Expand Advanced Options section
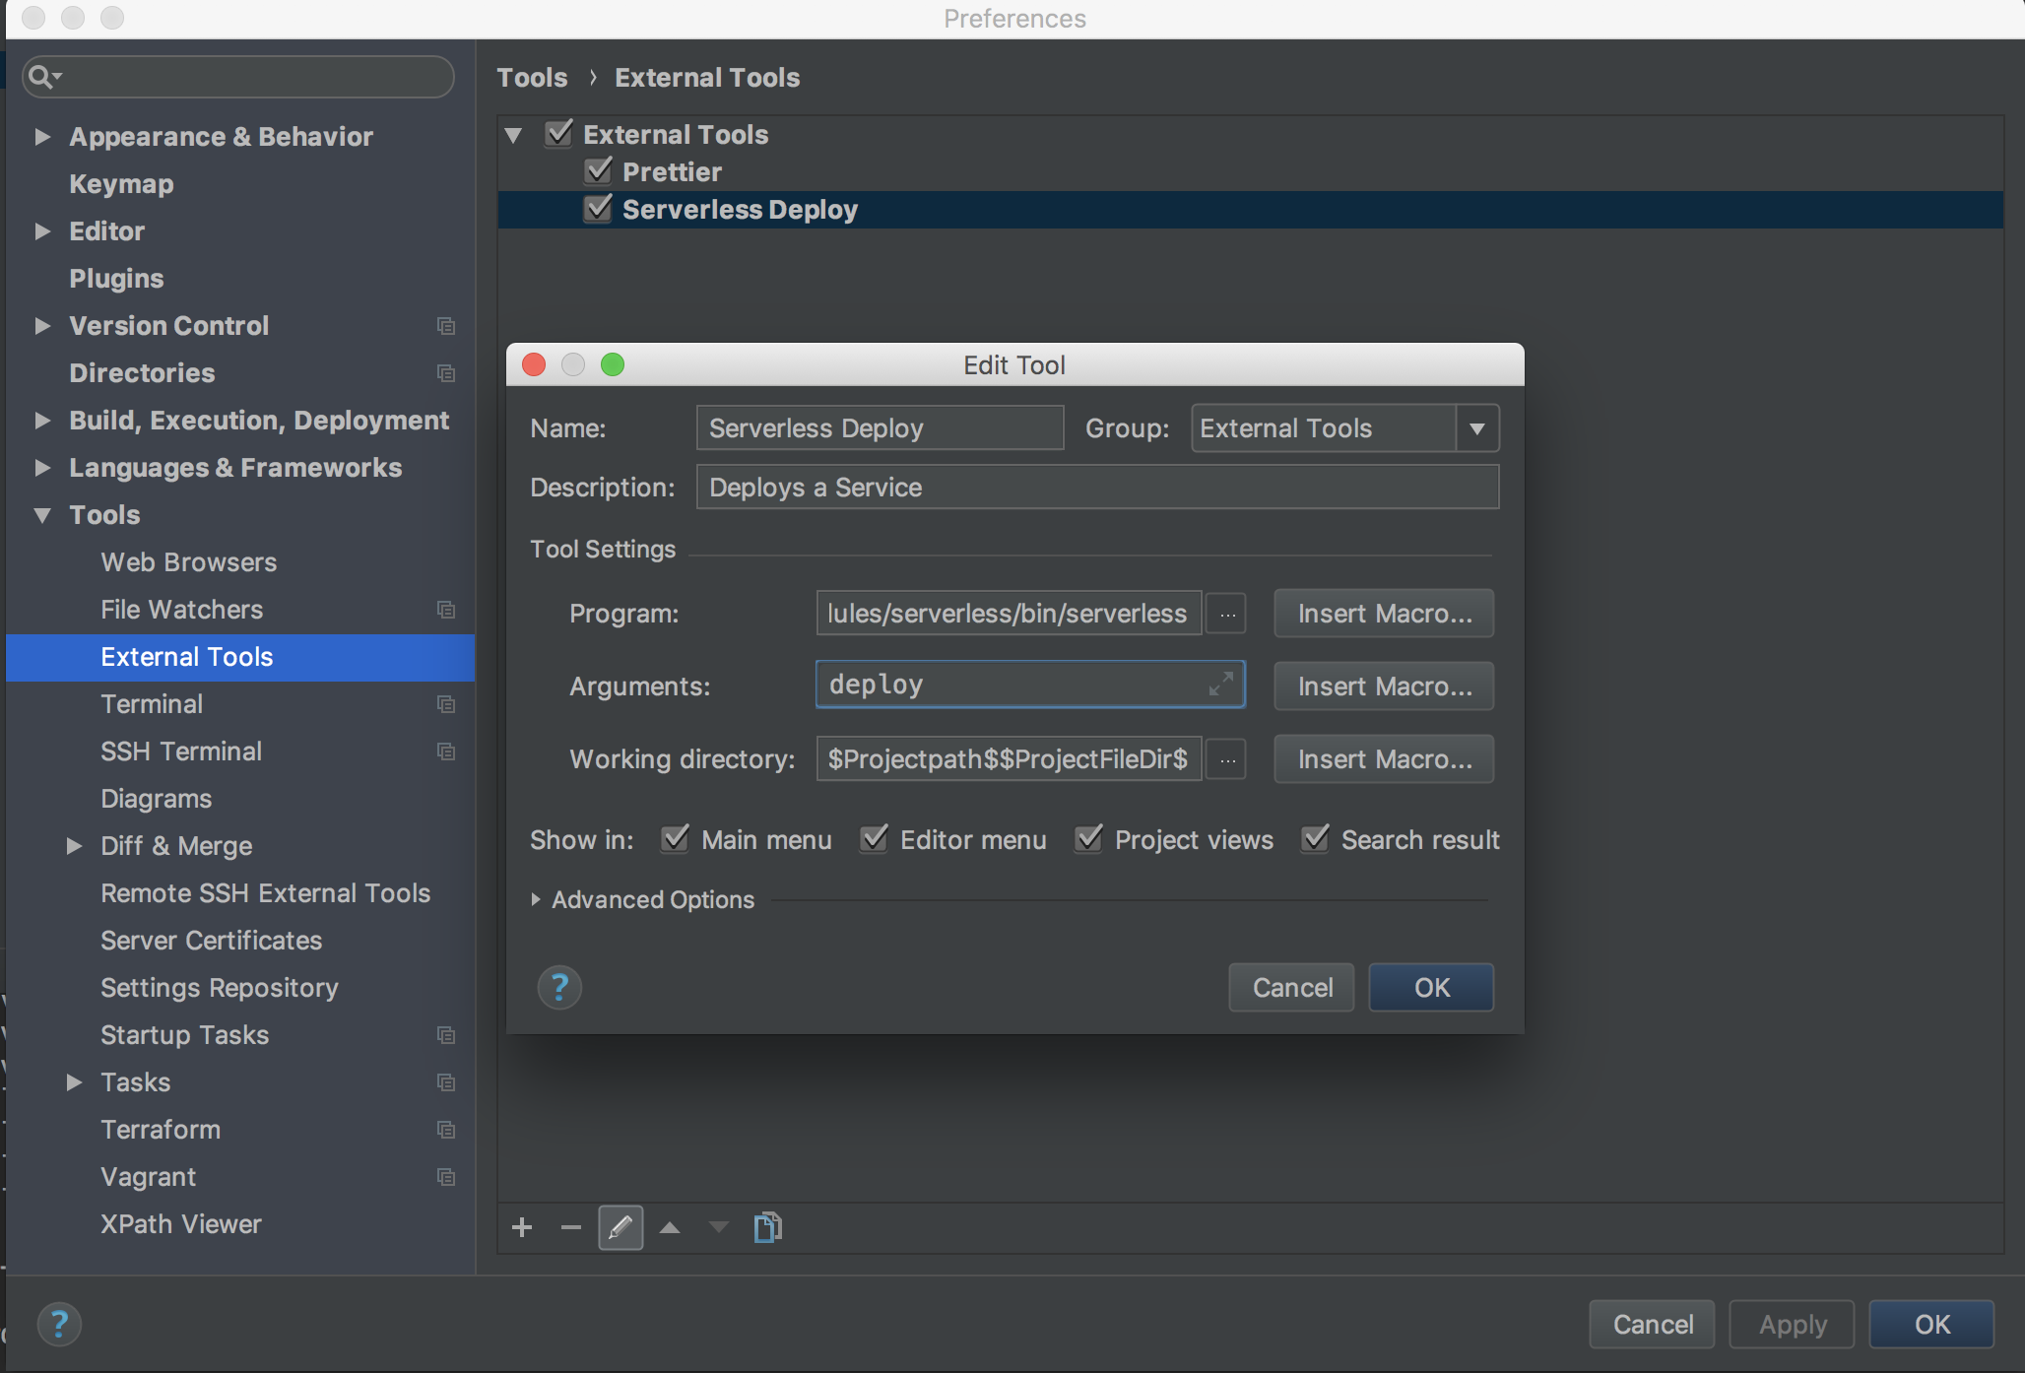Image resolution: width=2025 pixels, height=1373 pixels. [x=536, y=899]
